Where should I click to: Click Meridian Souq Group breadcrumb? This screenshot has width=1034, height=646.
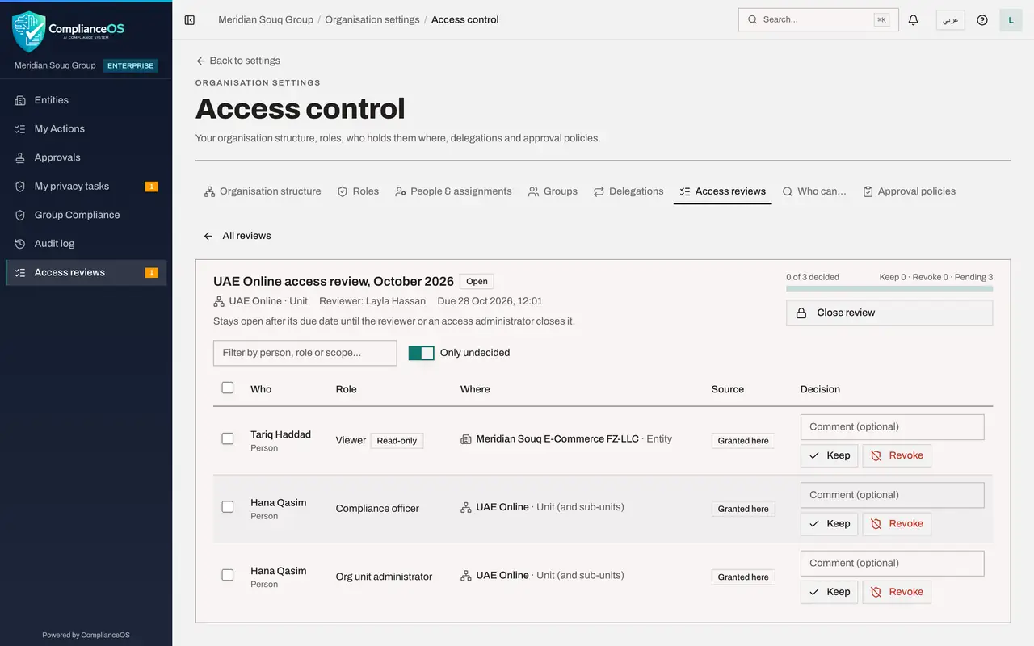click(266, 19)
